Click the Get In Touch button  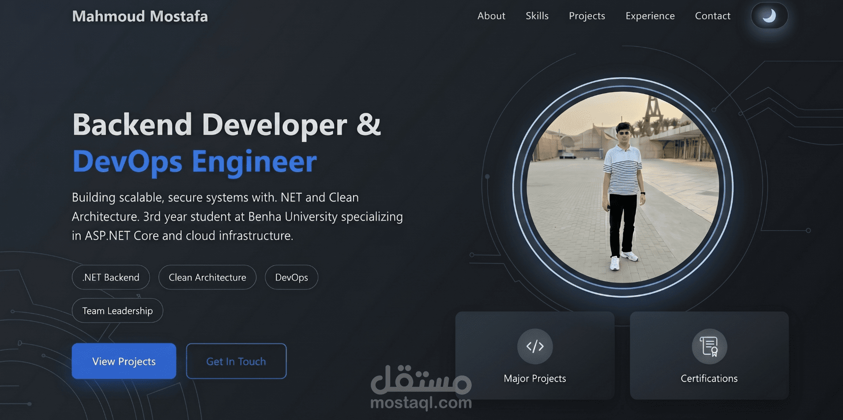pos(236,361)
